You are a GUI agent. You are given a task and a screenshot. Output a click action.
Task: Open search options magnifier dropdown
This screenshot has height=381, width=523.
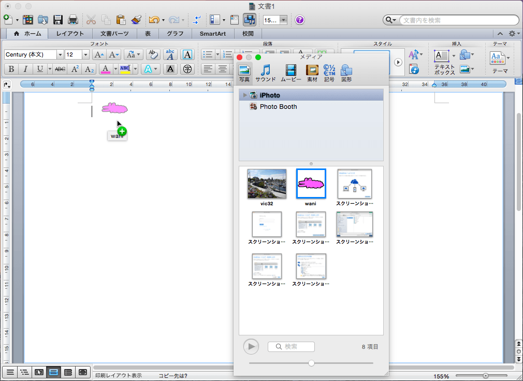click(x=390, y=20)
